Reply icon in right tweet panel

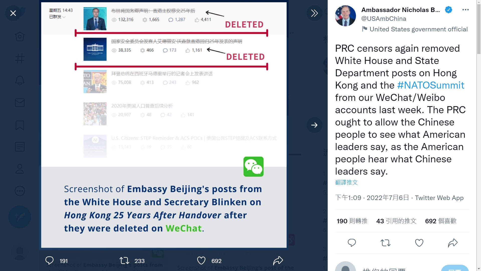352,243
